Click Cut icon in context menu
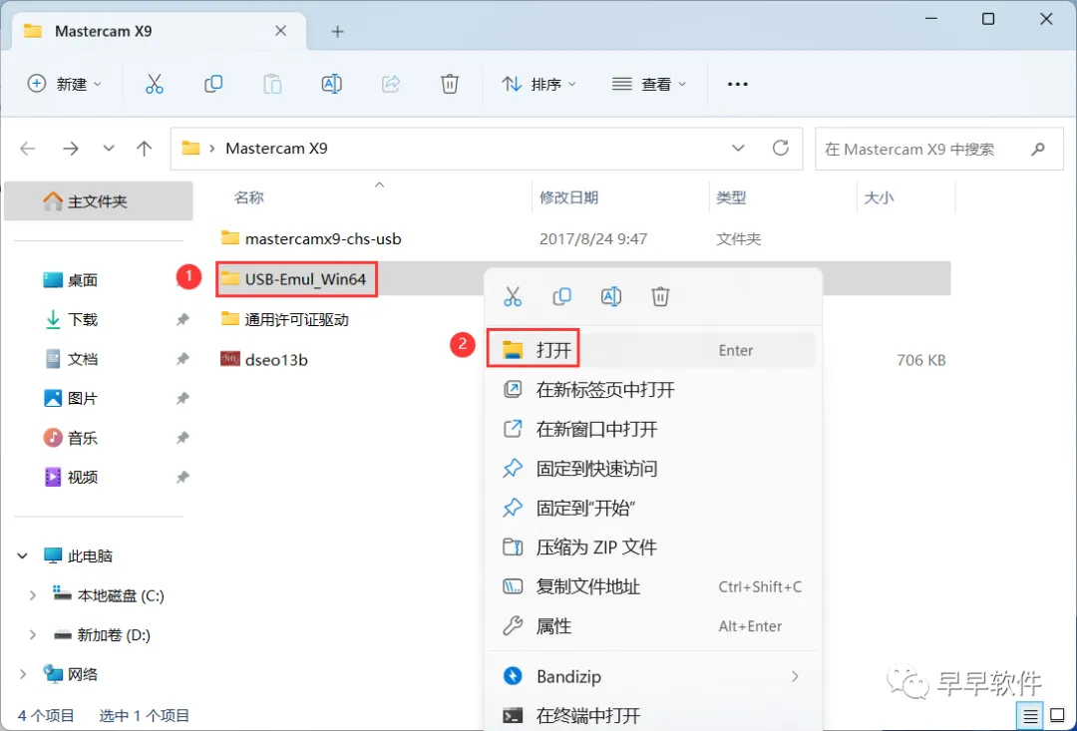 tap(513, 296)
